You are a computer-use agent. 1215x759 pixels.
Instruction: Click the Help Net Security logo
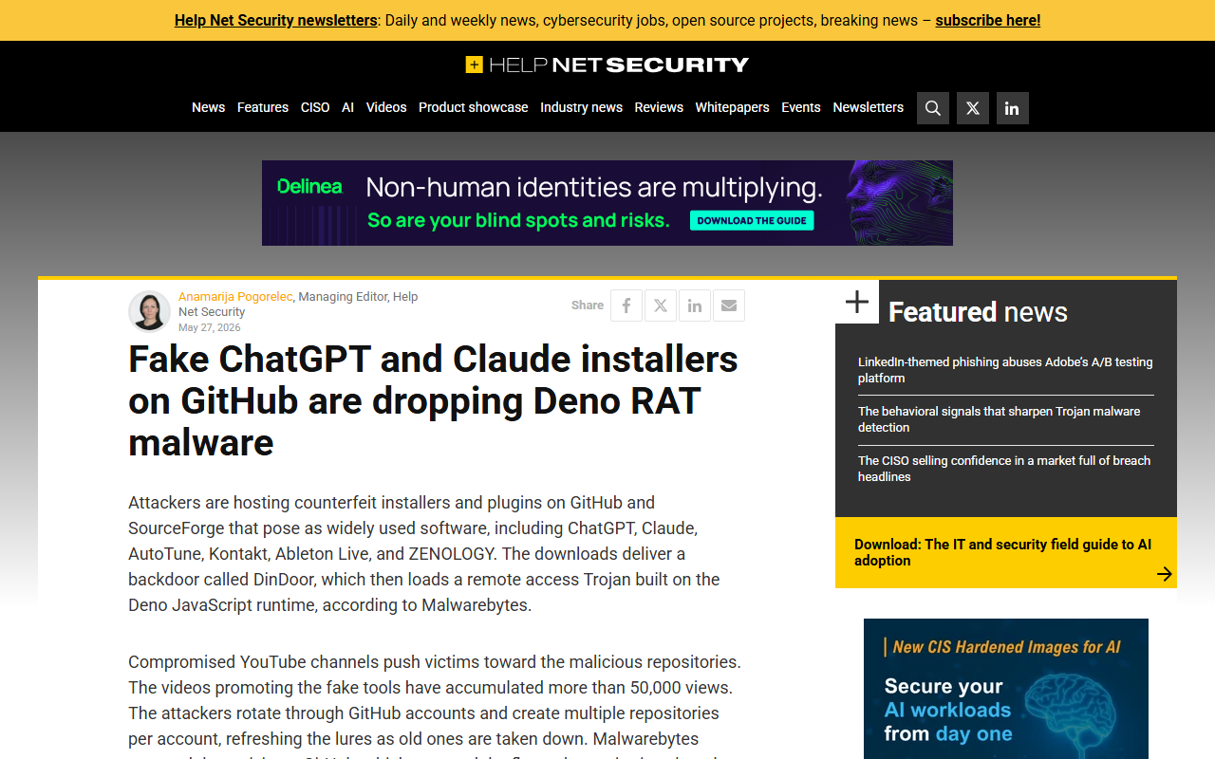pos(607,65)
